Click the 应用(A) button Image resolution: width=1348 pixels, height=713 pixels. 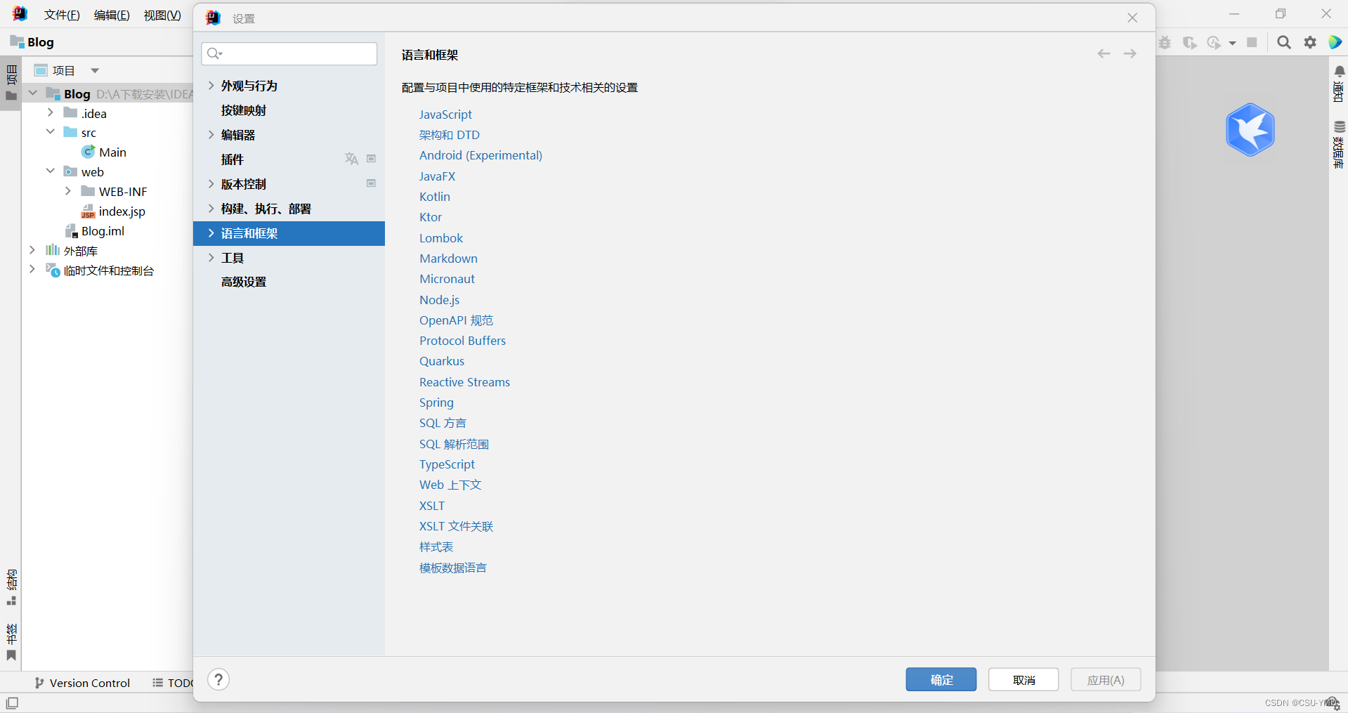(1106, 679)
